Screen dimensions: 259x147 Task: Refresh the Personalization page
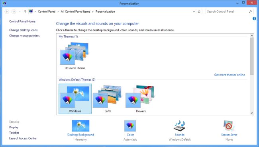coord(199,12)
